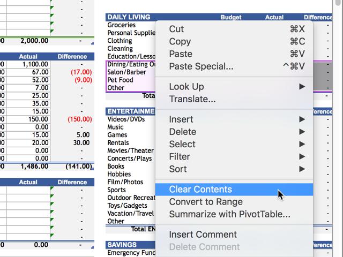Click the 25.00 actual cell

click(x=28, y=96)
